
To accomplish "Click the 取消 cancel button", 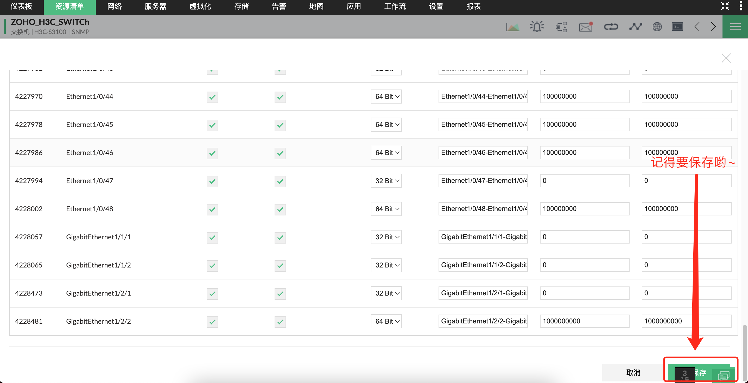I will (633, 373).
